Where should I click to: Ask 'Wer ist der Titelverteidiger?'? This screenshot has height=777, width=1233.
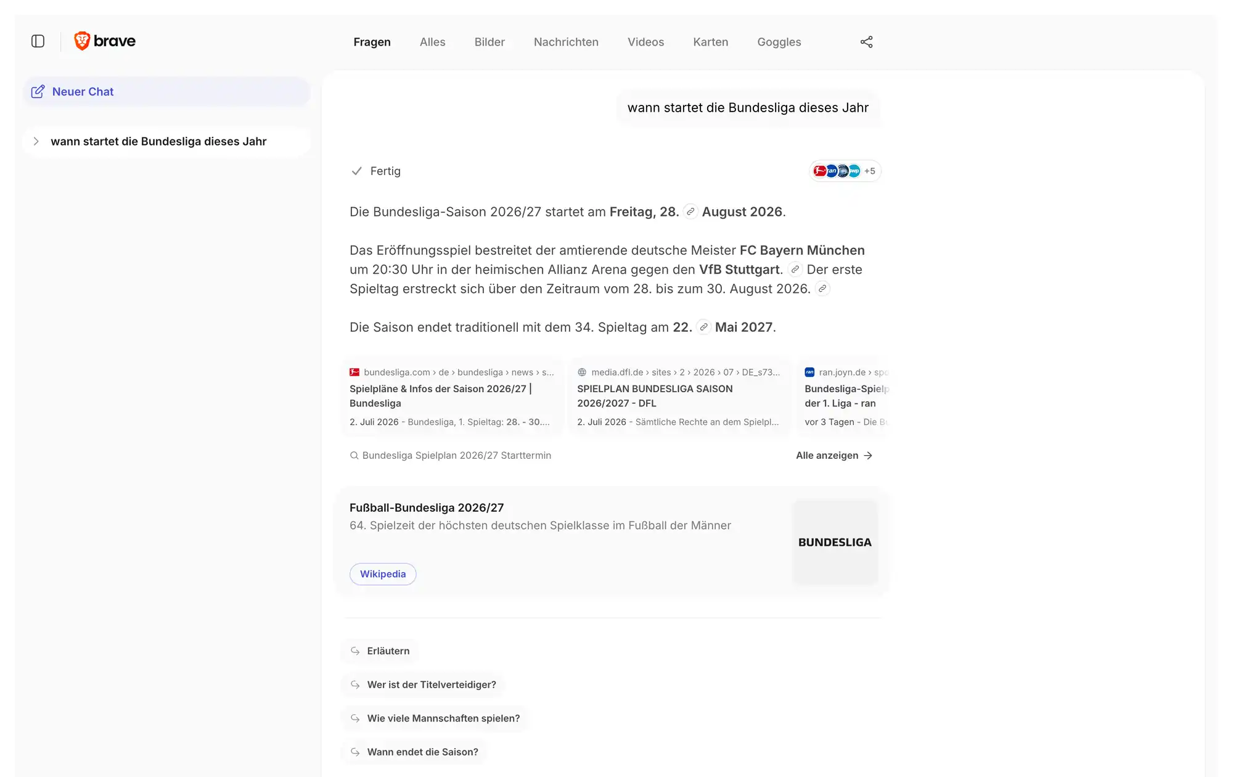pos(423,685)
